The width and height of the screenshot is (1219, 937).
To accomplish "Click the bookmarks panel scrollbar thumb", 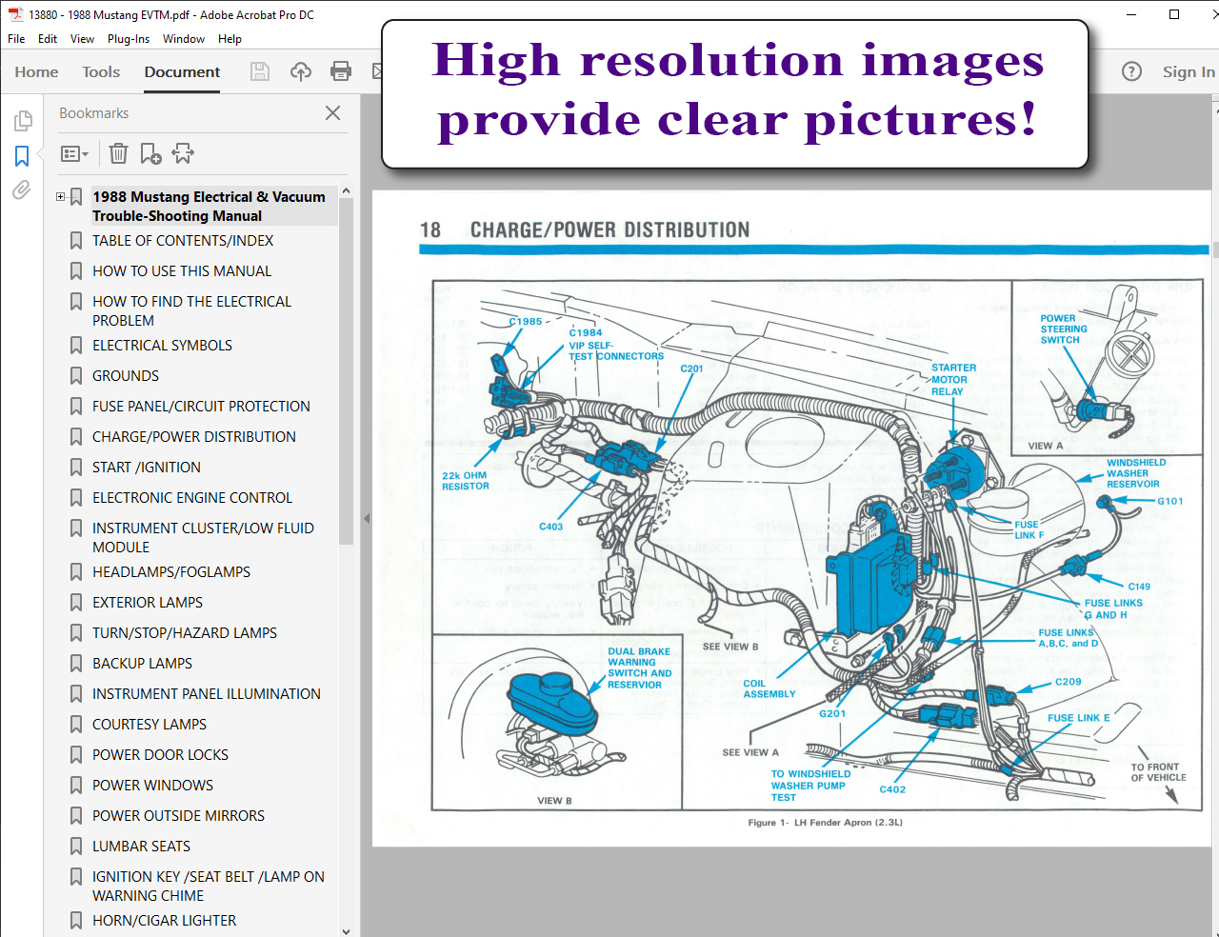I will tap(346, 371).
